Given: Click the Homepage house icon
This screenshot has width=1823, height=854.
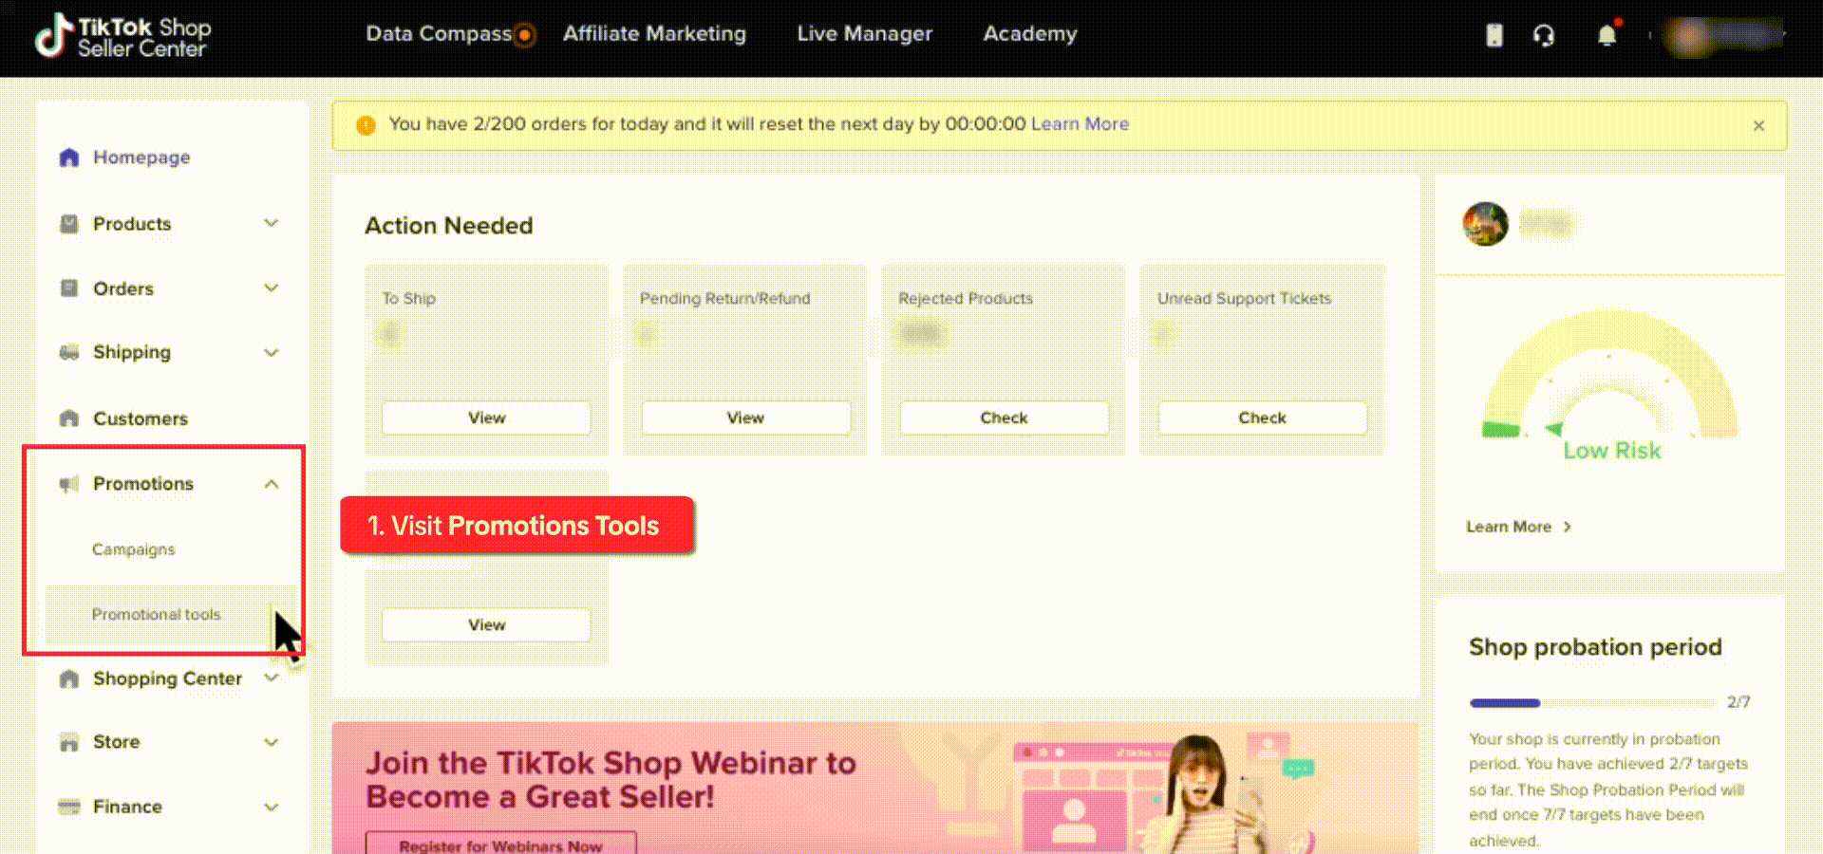Looking at the screenshot, I should pyautogui.click(x=69, y=158).
